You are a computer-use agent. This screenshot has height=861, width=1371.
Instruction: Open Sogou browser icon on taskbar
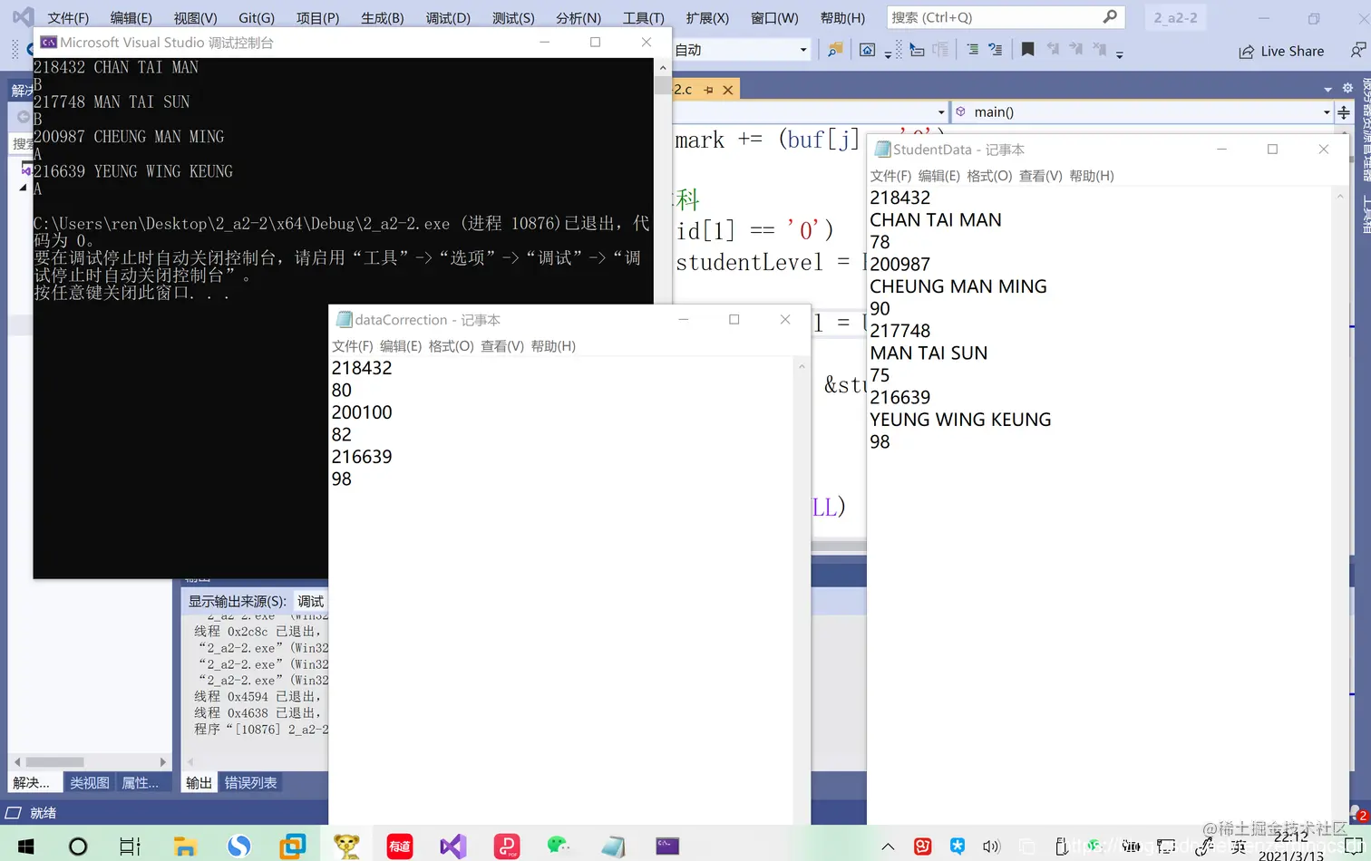pos(238,846)
